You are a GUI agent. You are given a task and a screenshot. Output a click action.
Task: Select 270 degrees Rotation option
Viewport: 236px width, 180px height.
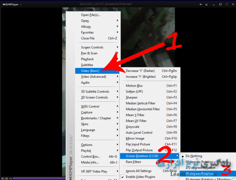tap(208, 168)
